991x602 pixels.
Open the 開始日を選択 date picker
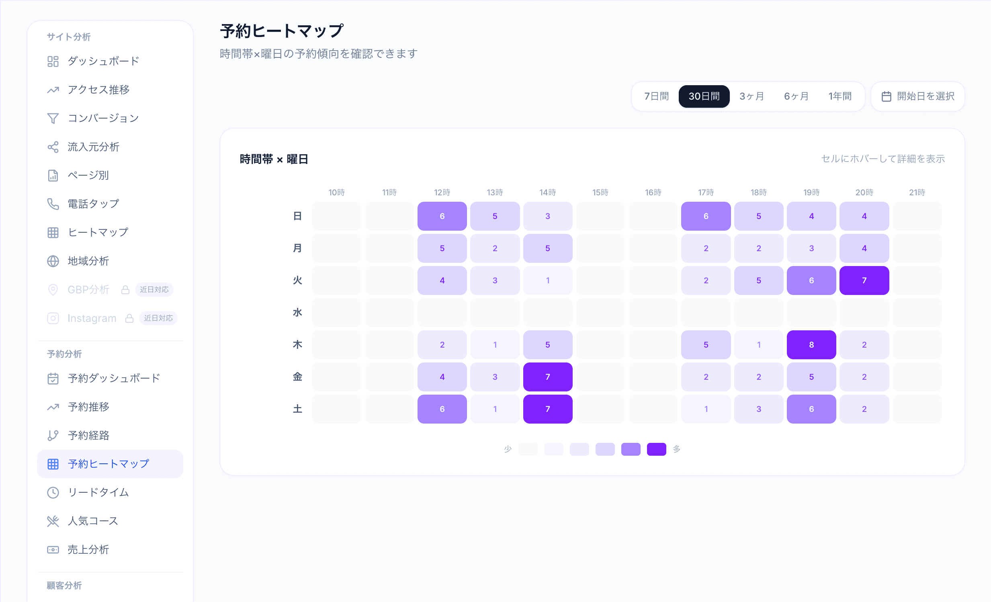pos(917,96)
